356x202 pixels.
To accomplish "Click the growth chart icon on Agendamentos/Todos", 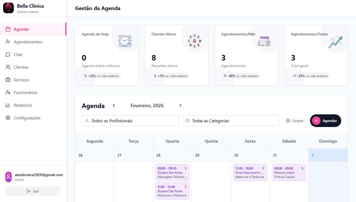I will (335, 41).
